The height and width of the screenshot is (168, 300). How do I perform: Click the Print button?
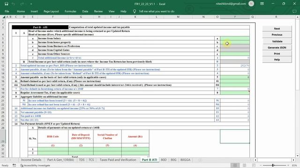pyautogui.click(x=277, y=54)
